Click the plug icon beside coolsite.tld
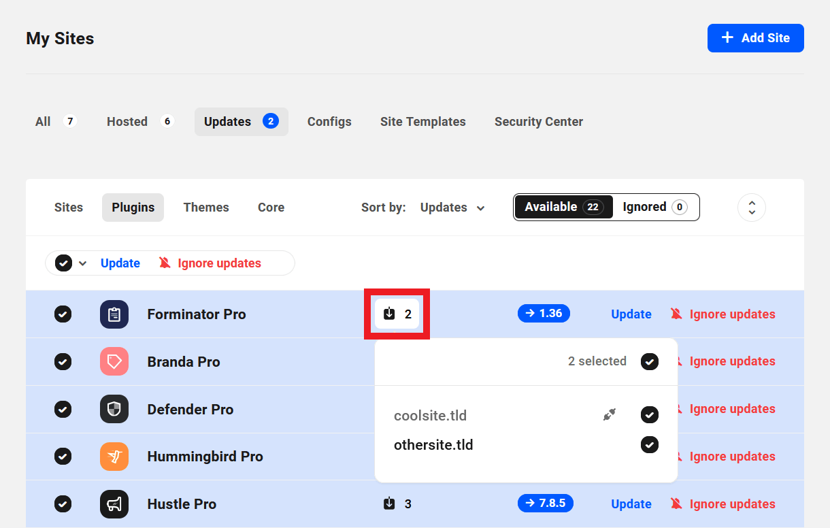 (x=610, y=414)
